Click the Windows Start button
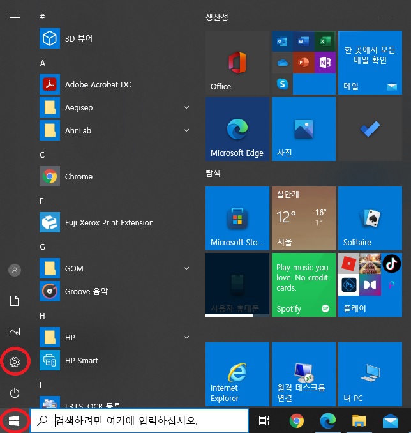 coord(14,421)
